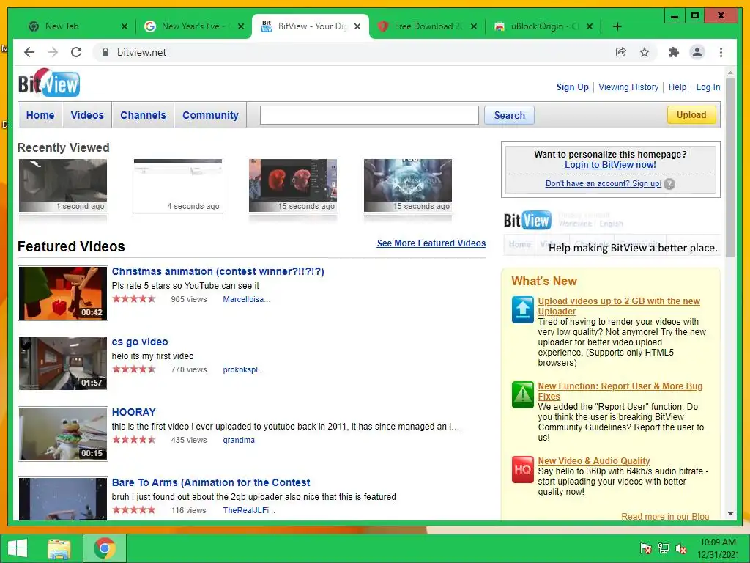Click the BitView logo at page top
This screenshot has width=750, height=563.
click(x=49, y=83)
